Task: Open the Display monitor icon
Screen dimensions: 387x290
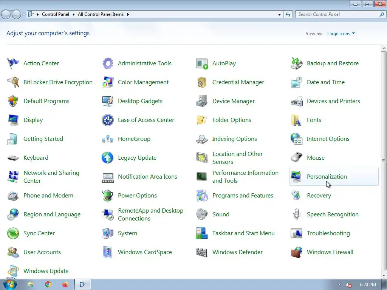Action: (x=13, y=120)
